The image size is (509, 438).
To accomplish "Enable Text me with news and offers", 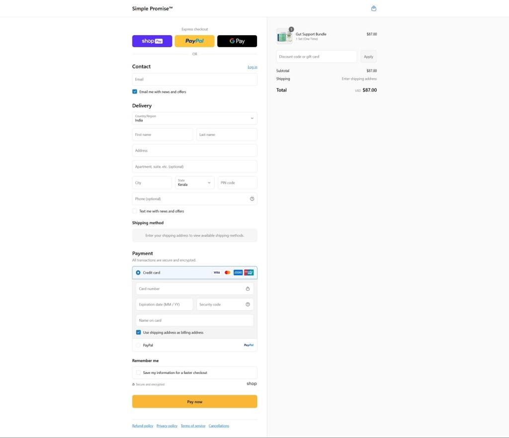I will (135, 211).
